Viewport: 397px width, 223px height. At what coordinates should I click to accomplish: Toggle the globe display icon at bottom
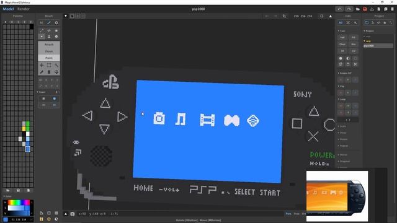pyautogui.click(x=56, y=219)
